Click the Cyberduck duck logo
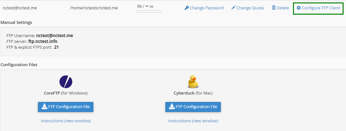346x131 pixels. (x=193, y=82)
